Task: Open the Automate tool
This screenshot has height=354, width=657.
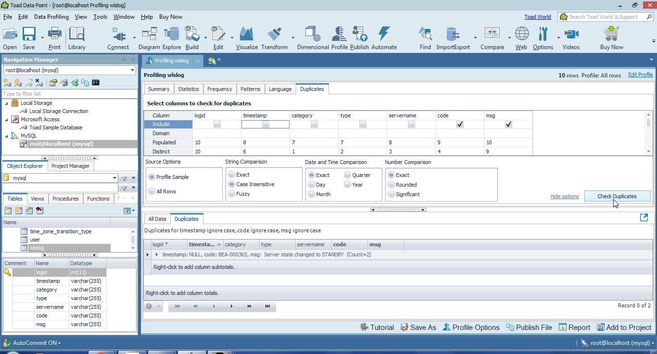Action: [384, 38]
